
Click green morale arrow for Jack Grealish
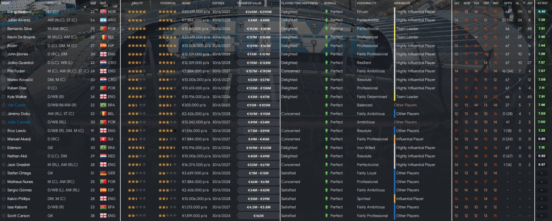point(326,165)
